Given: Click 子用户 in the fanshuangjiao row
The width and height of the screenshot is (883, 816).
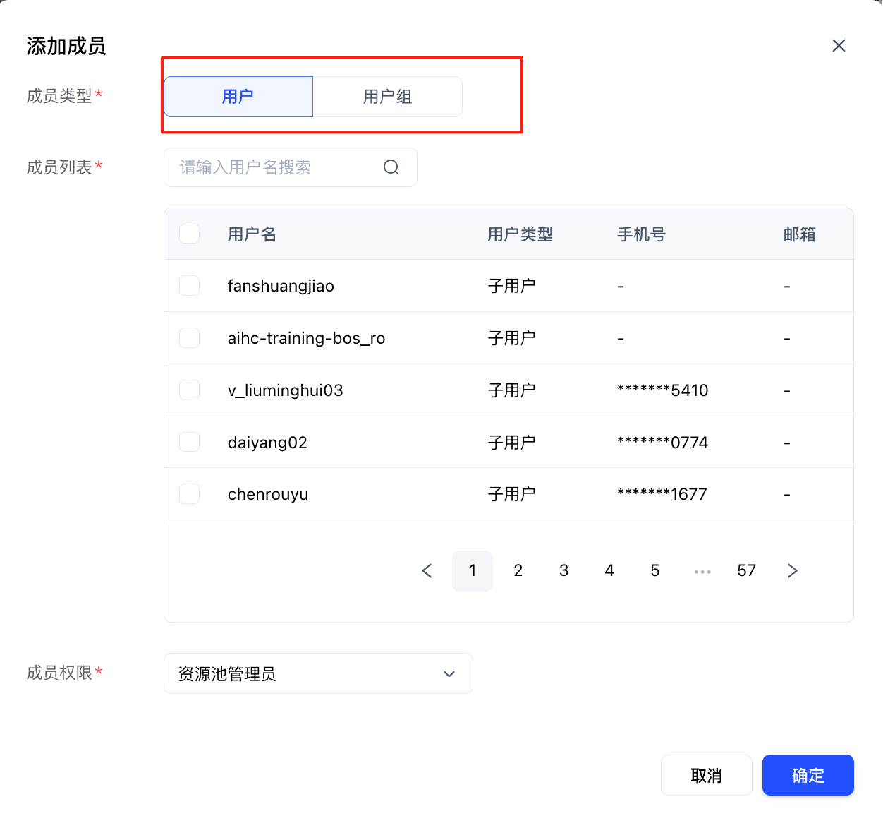Looking at the screenshot, I should pyautogui.click(x=512, y=286).
